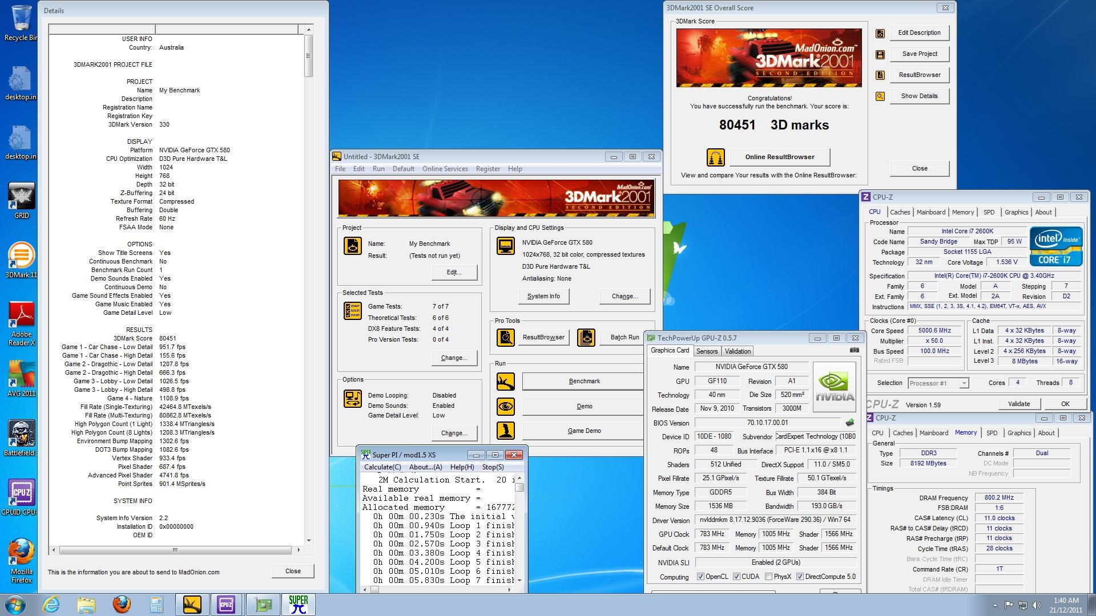The height and width of the screenshot is (616, 1096).
Task: Open the Windows Start button
Action: 14,604
